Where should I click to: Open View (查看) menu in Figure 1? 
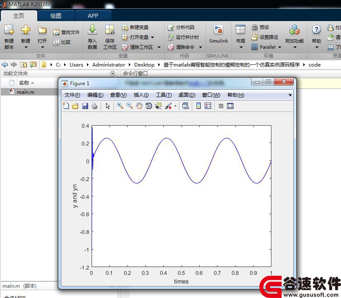pyautogui.click(x=119, y=95)
